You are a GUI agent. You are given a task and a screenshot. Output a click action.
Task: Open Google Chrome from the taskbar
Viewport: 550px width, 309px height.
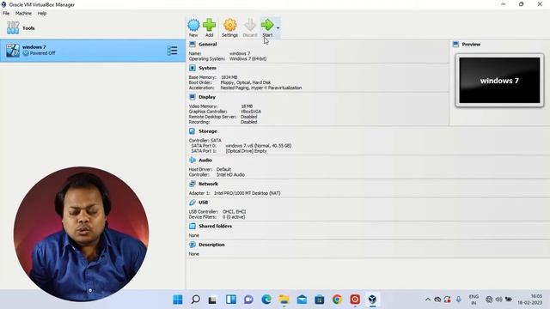coord(337,300)
